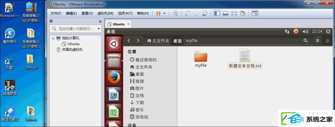Image resolution: width=335 pixels, height=127 pixels.
Task: Click the Ubuntu network indicator icon
Action: pos(287,32)
